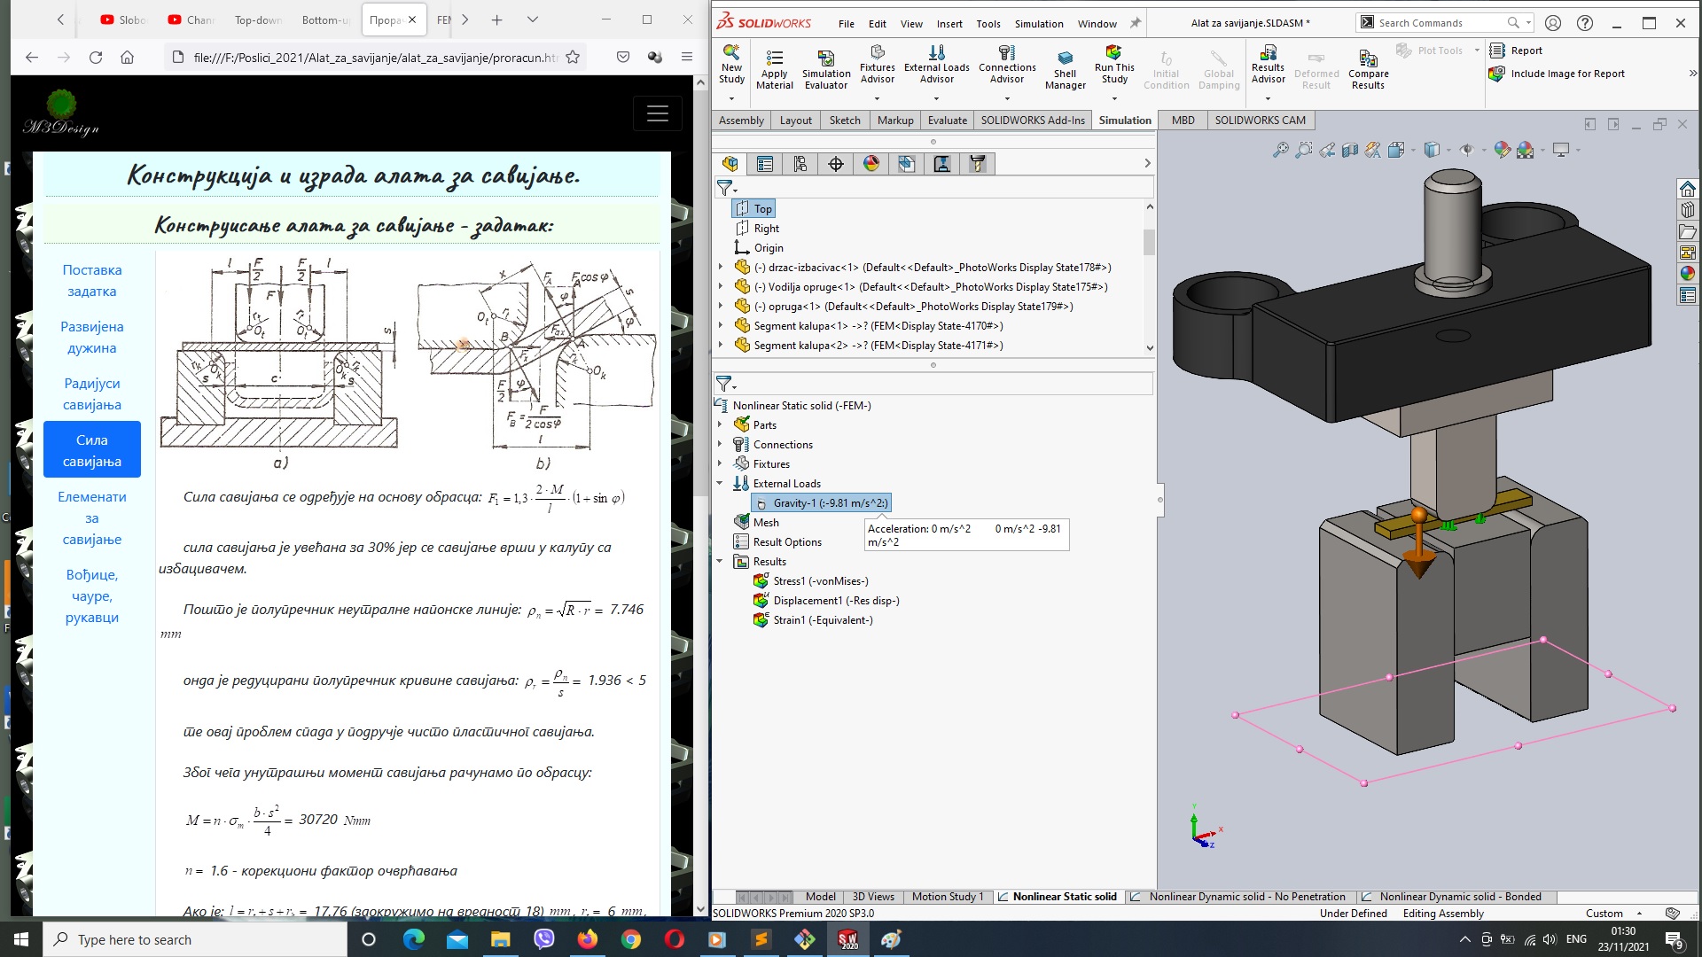Open the Развијена дужина link

click(x=92, y=338)
